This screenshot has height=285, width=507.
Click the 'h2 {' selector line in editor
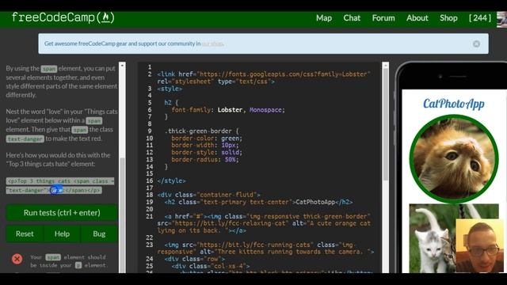[171, 103]
